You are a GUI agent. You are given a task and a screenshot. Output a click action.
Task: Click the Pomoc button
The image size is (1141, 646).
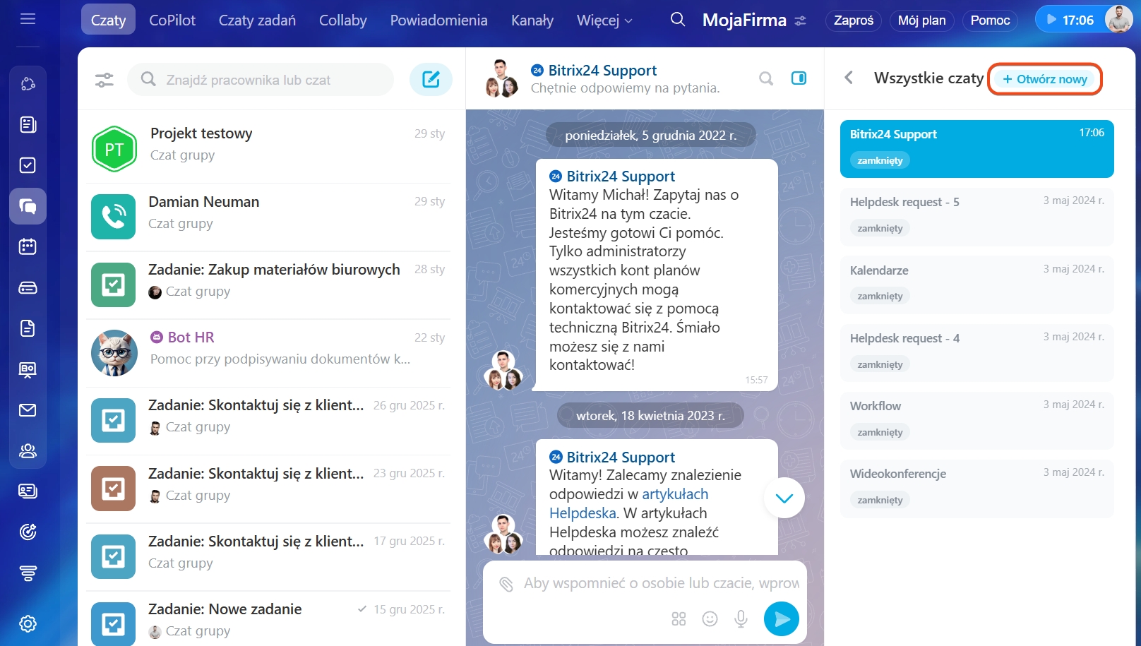990,20
